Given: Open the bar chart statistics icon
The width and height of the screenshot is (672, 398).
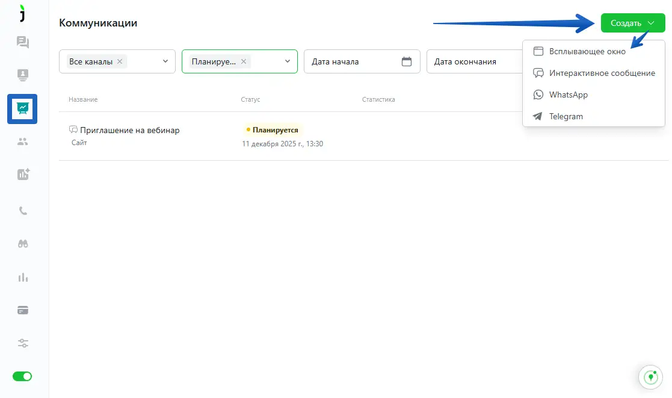Looking at the screenshot, I should 23,277.
